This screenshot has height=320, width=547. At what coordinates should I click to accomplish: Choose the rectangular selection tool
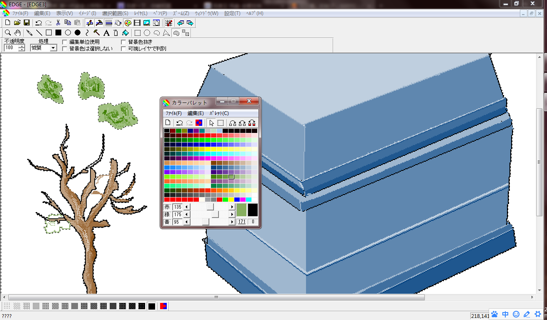(138, 32)
